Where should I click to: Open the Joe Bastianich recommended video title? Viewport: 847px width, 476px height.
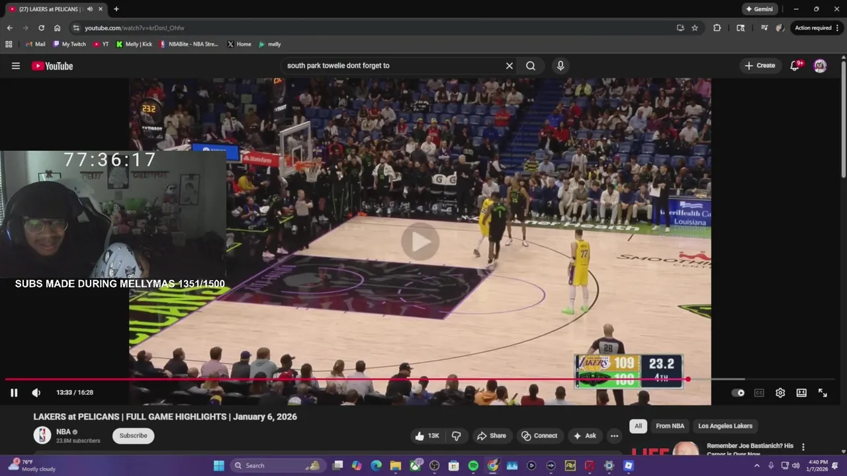coord(750,450)
